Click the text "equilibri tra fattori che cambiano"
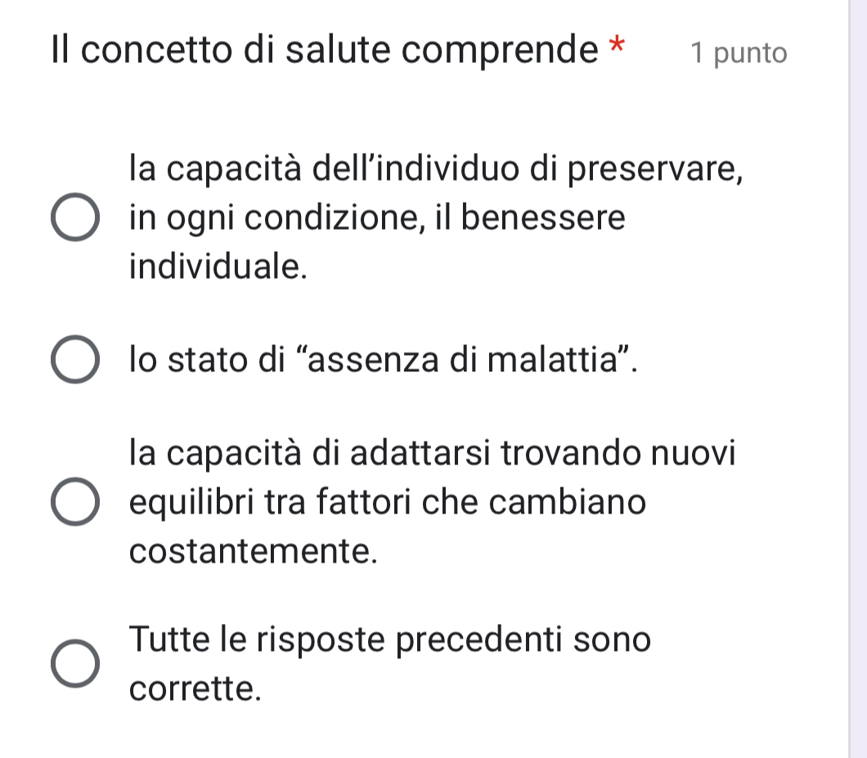Screen dimensions: 867x758 point(388,502)
